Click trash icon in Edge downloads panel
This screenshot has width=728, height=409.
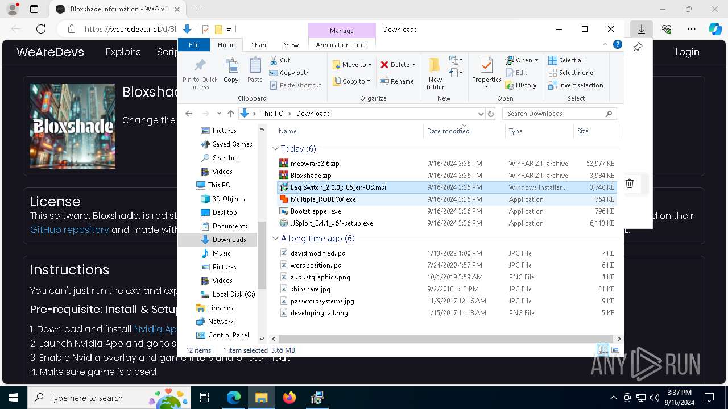tap(630, 183)
